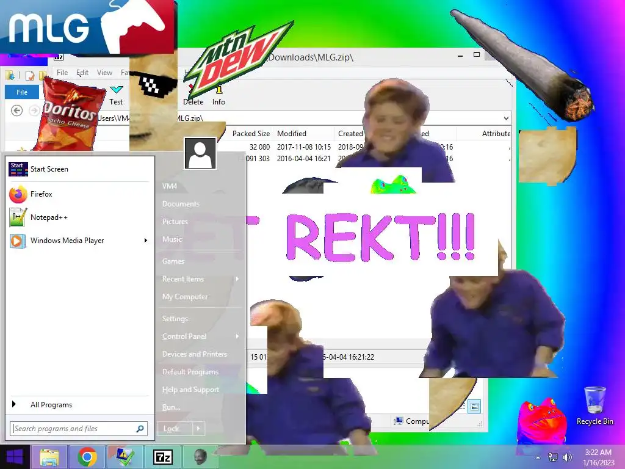Maximize the 7-Zip MLG.zip window
Viewport: 625px width, 469px height.
click(x=476, y=54)
